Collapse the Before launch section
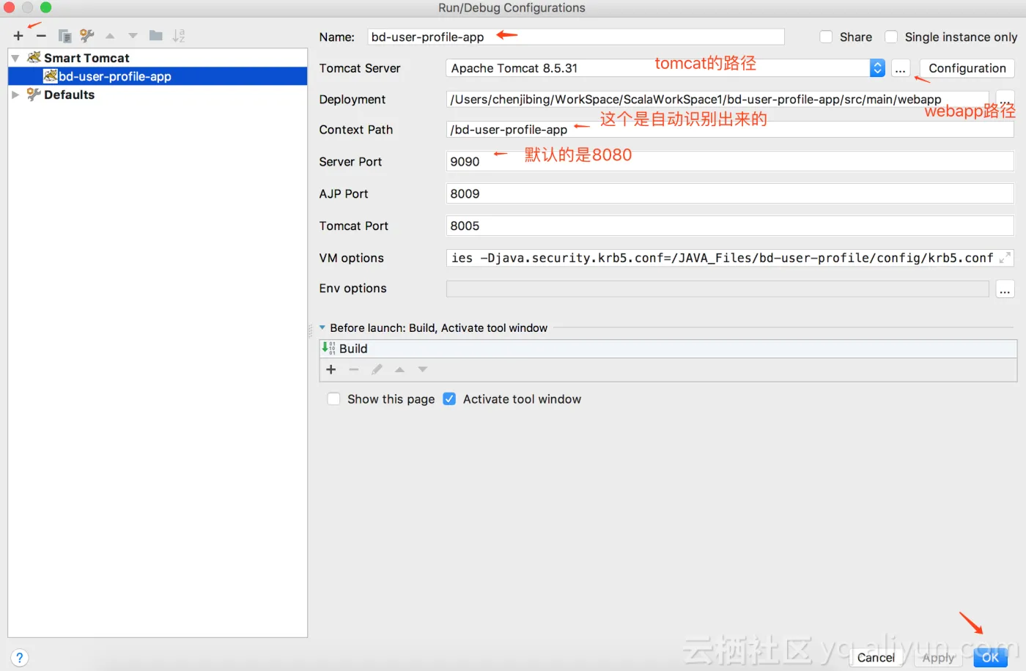1026x671 pixels. (322, 328)
